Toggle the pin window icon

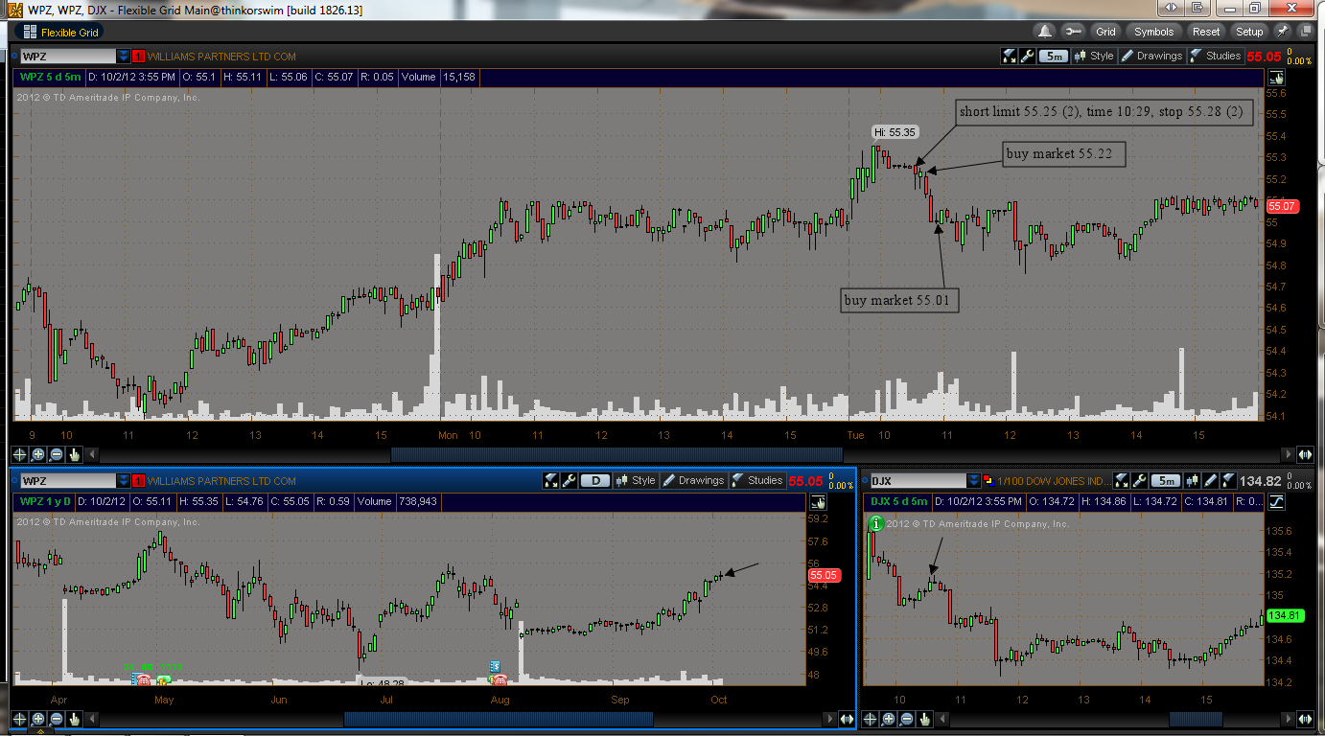(x=1282, y=32)
